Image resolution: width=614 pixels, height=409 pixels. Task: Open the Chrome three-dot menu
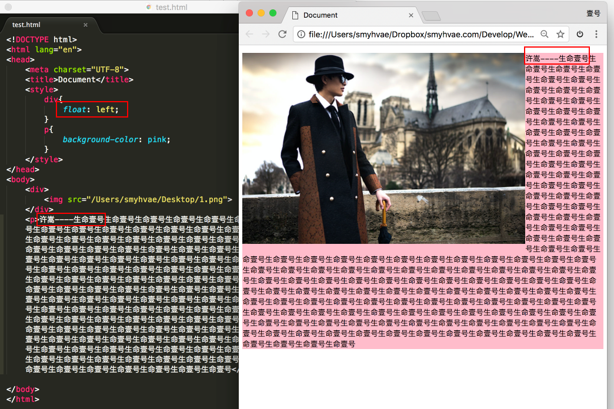[596, 35]
